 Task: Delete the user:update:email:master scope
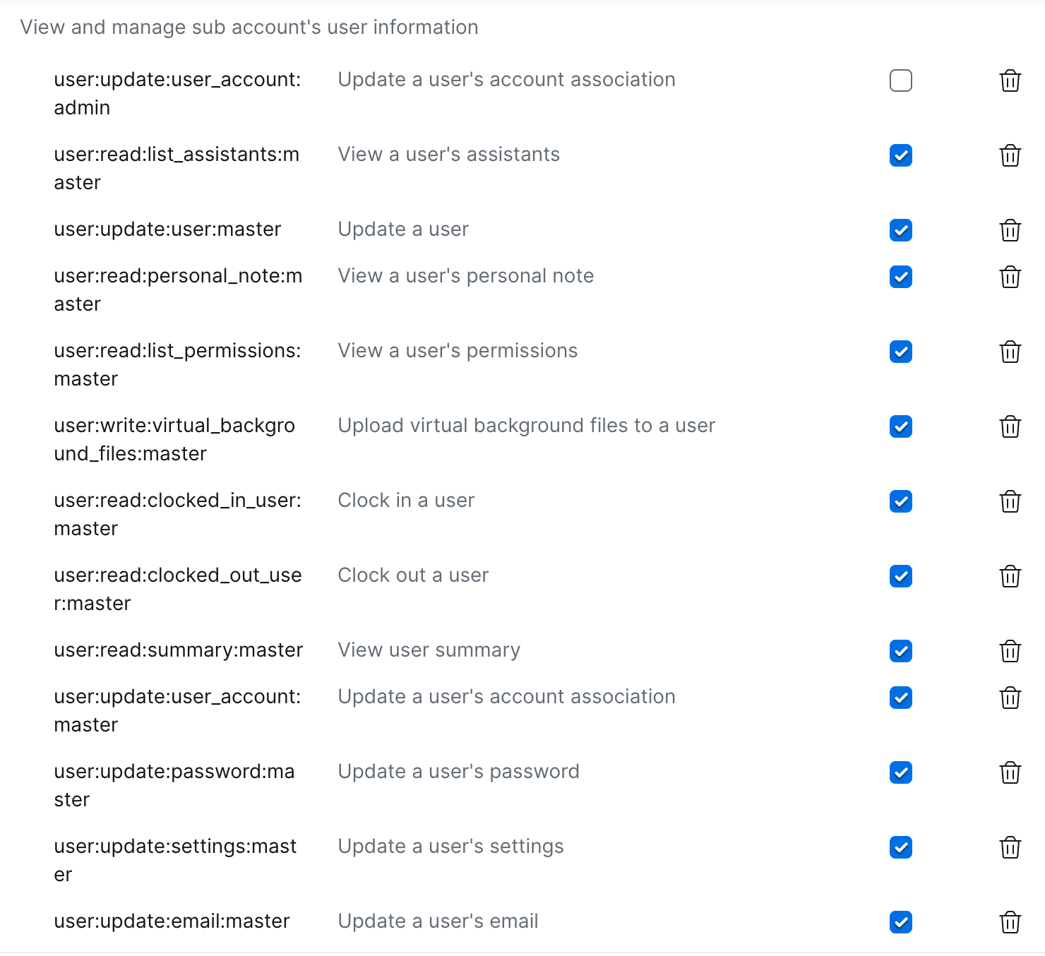click(x=1010, y=922)
